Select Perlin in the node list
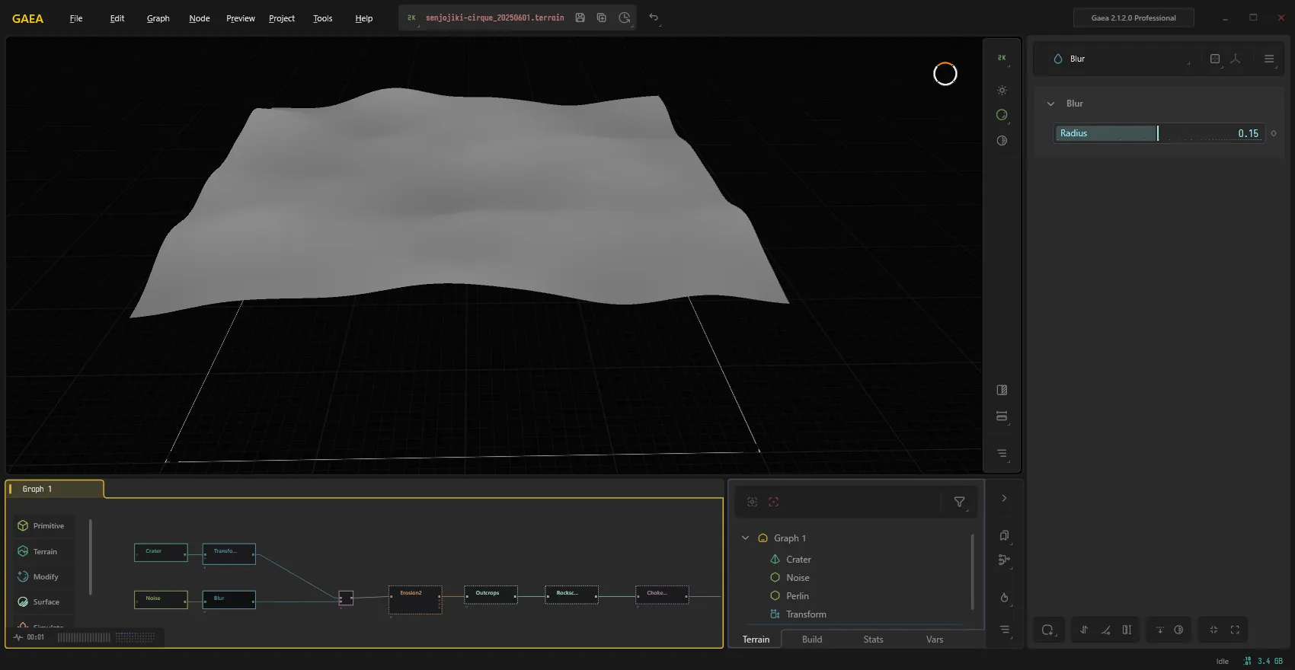 tap(798, 596)
